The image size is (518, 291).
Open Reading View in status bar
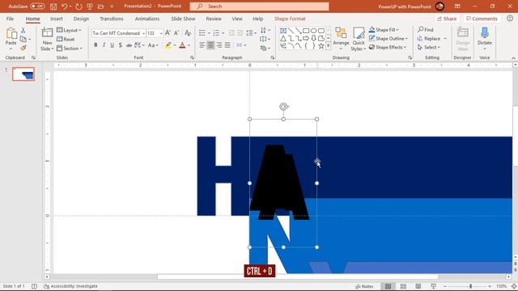pyautogui.click(x=418, y=286)
